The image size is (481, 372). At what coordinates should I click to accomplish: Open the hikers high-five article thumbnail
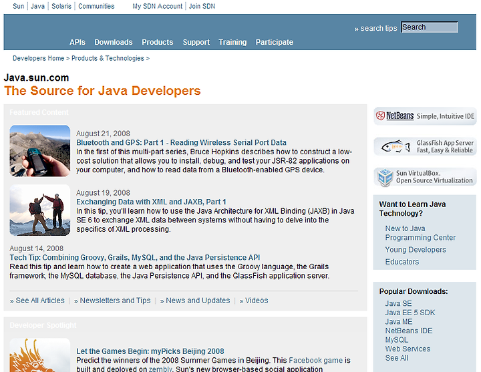[x=40, y=210]
